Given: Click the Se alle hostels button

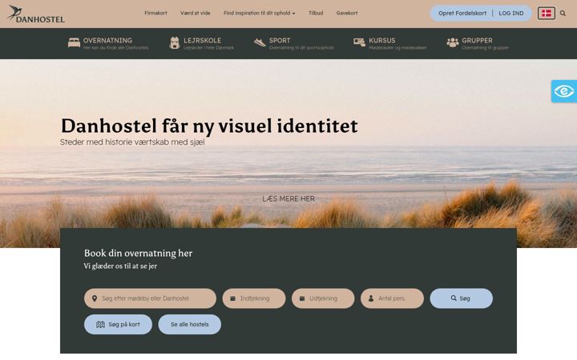Looking at the screenshot, I should pos(189,324).
